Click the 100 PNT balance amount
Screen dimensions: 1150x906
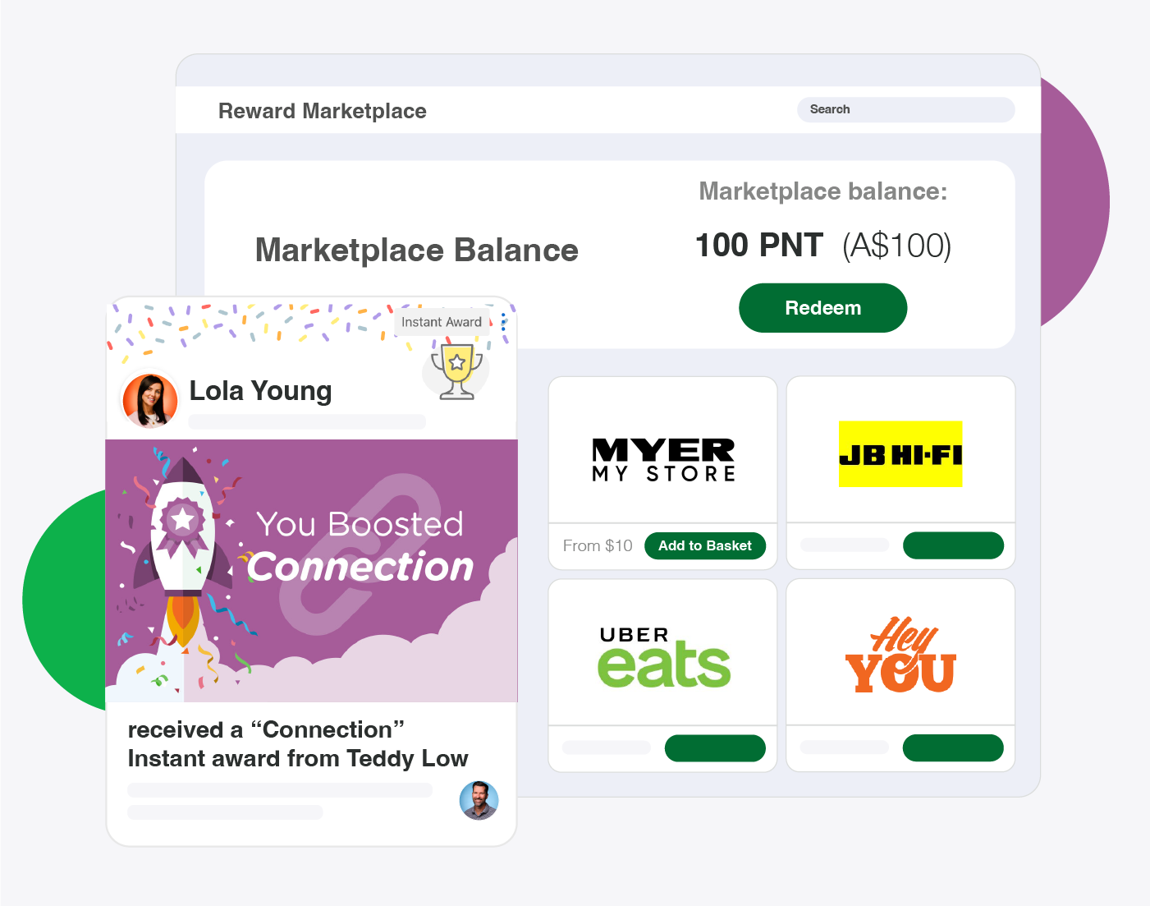[759, 245]
